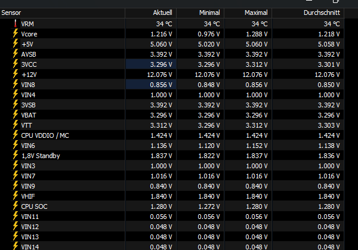Click the lightning icon beside VIN4
The image size is (358, 250).
16,94
